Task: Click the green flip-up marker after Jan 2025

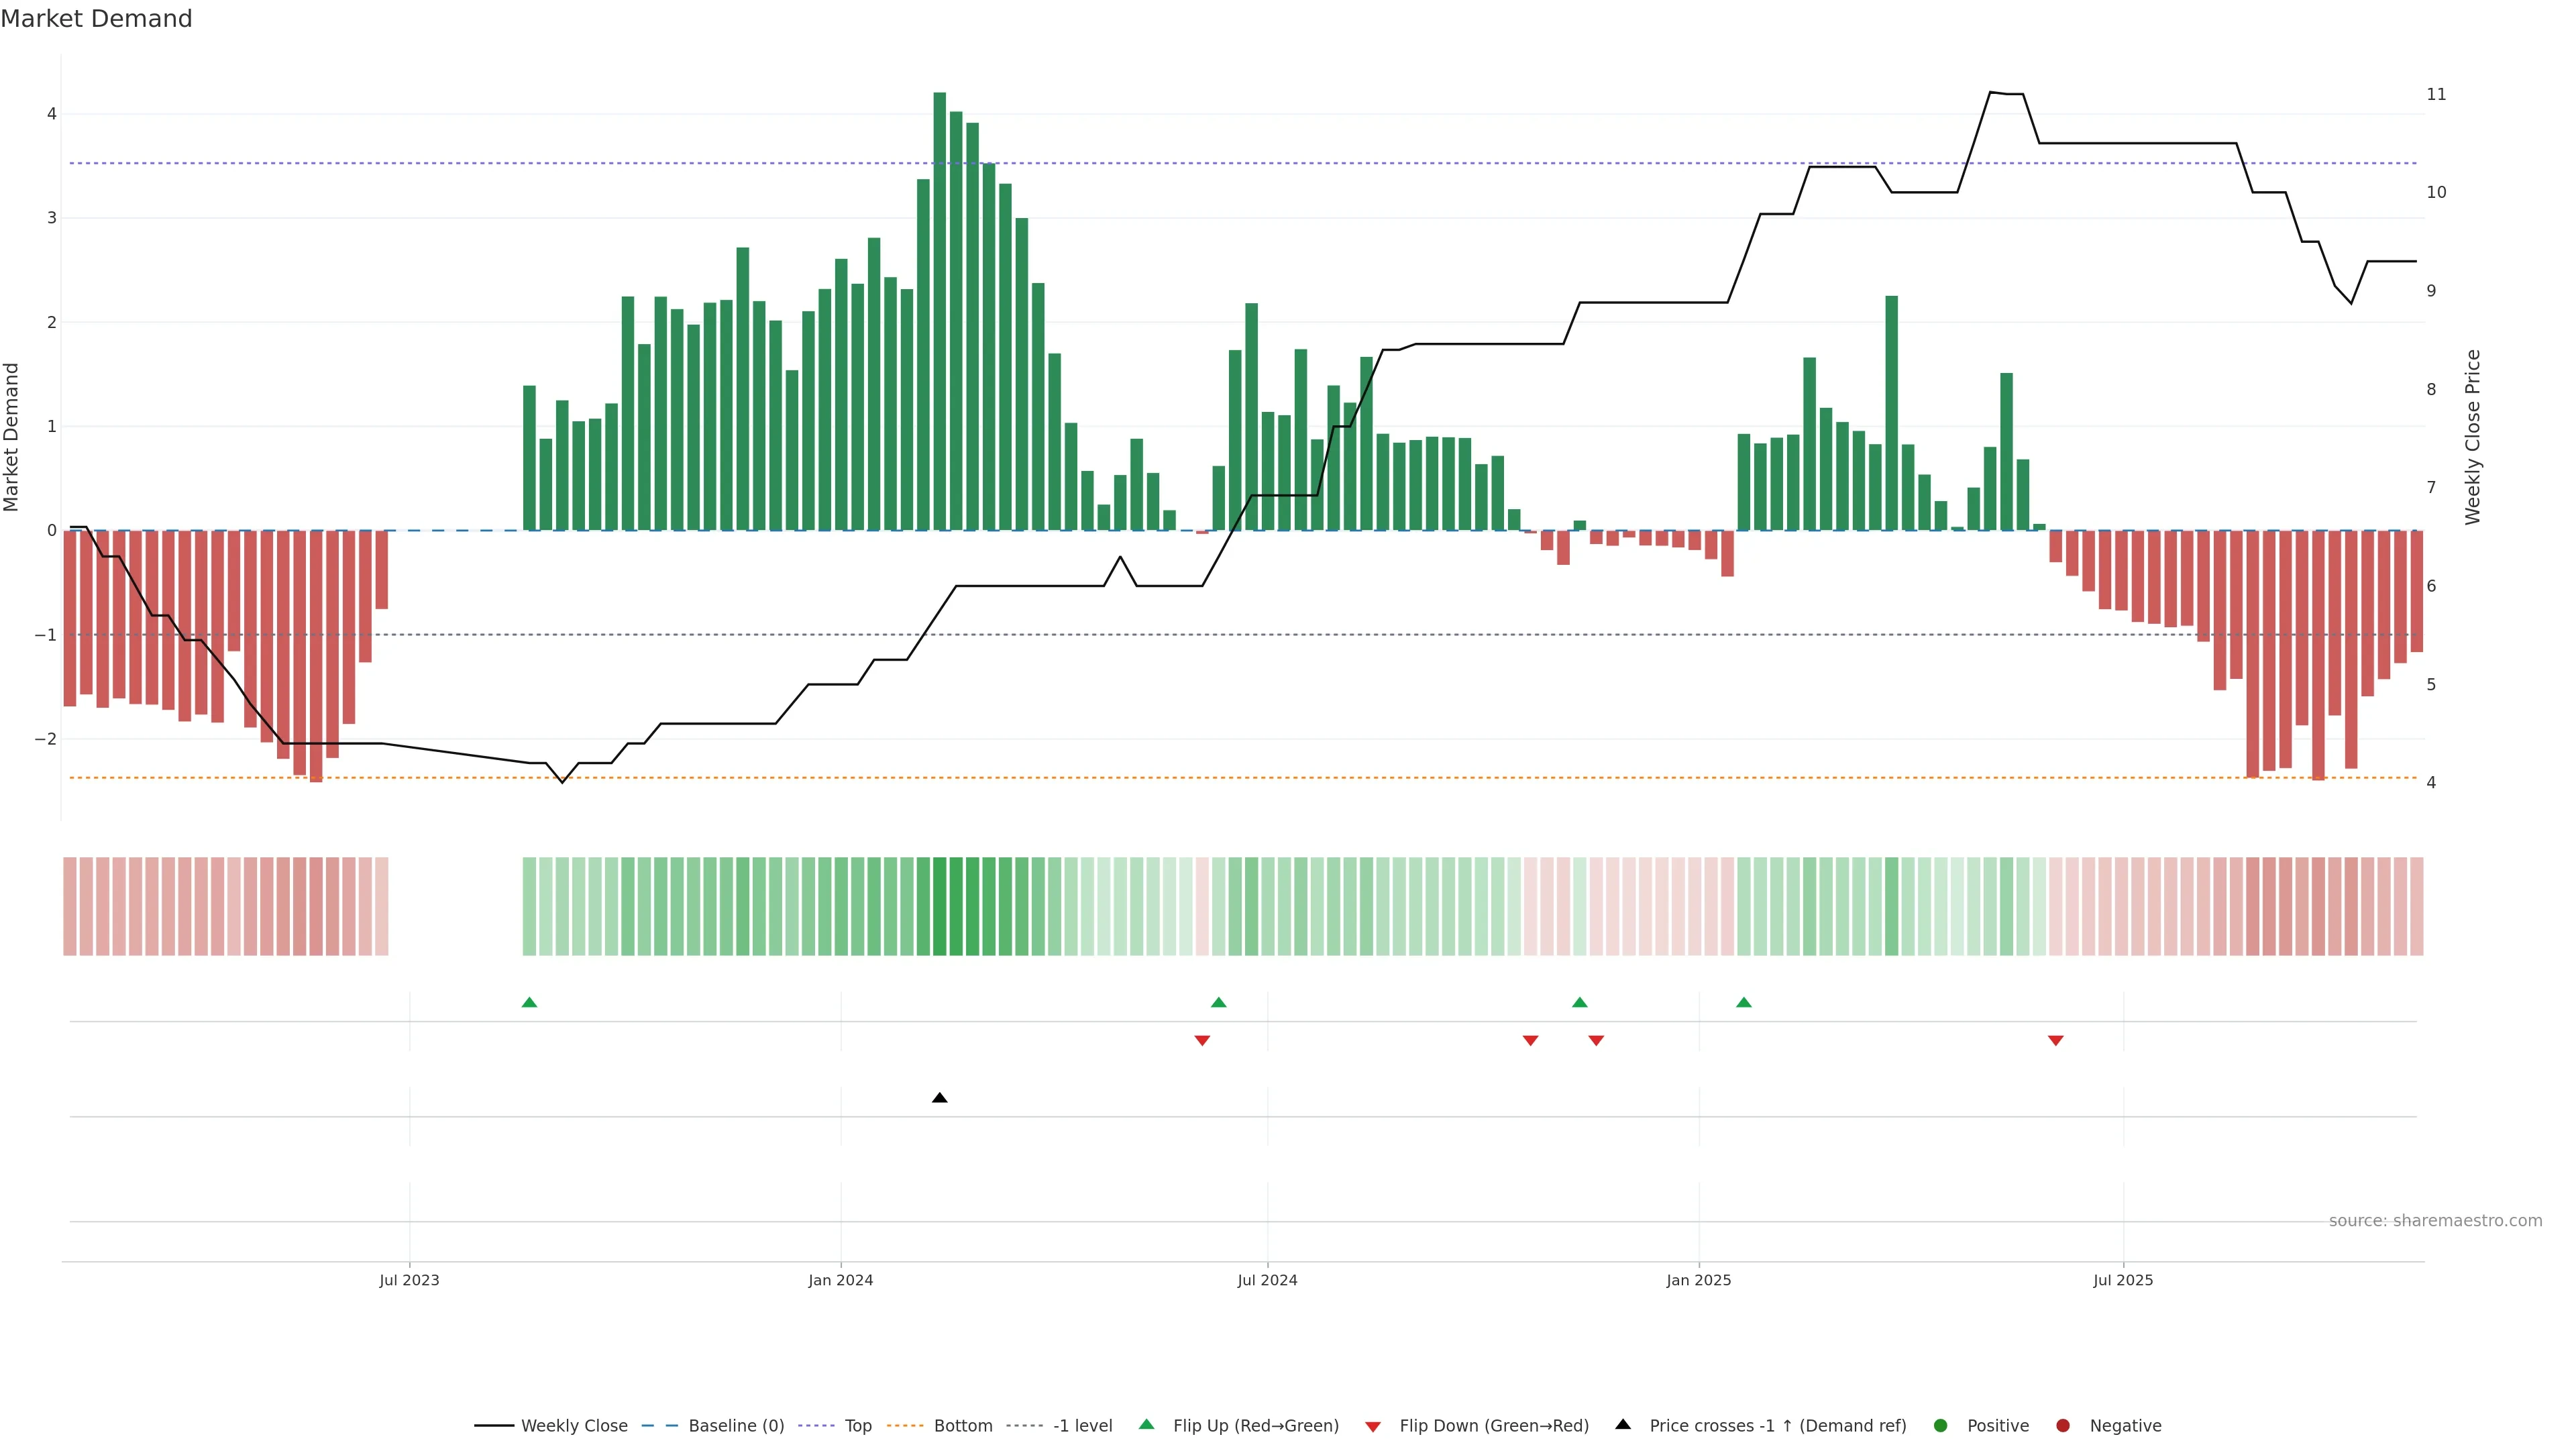Action: [x=1743, y=1002]
